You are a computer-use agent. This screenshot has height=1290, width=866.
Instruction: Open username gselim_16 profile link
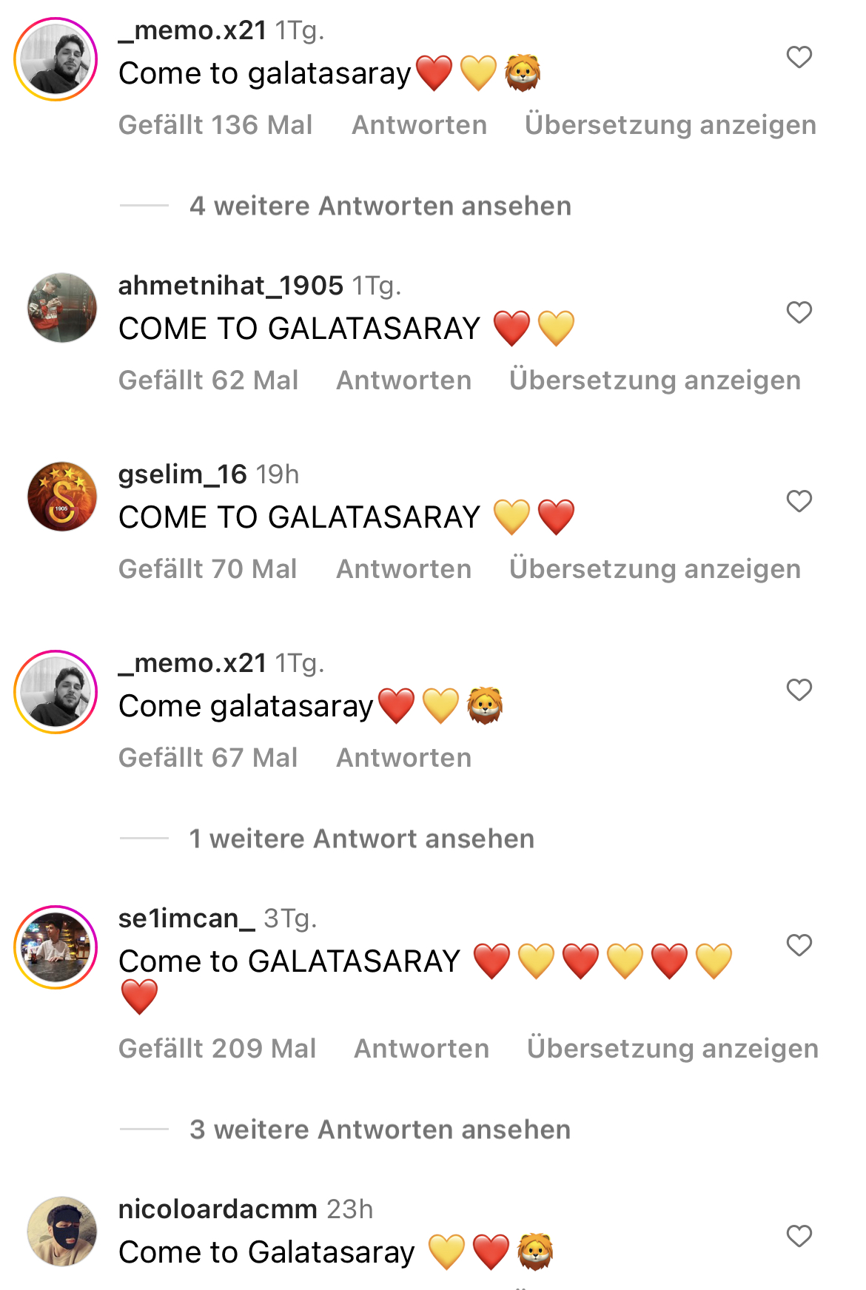pyautogui.click(x=183, y=474)
